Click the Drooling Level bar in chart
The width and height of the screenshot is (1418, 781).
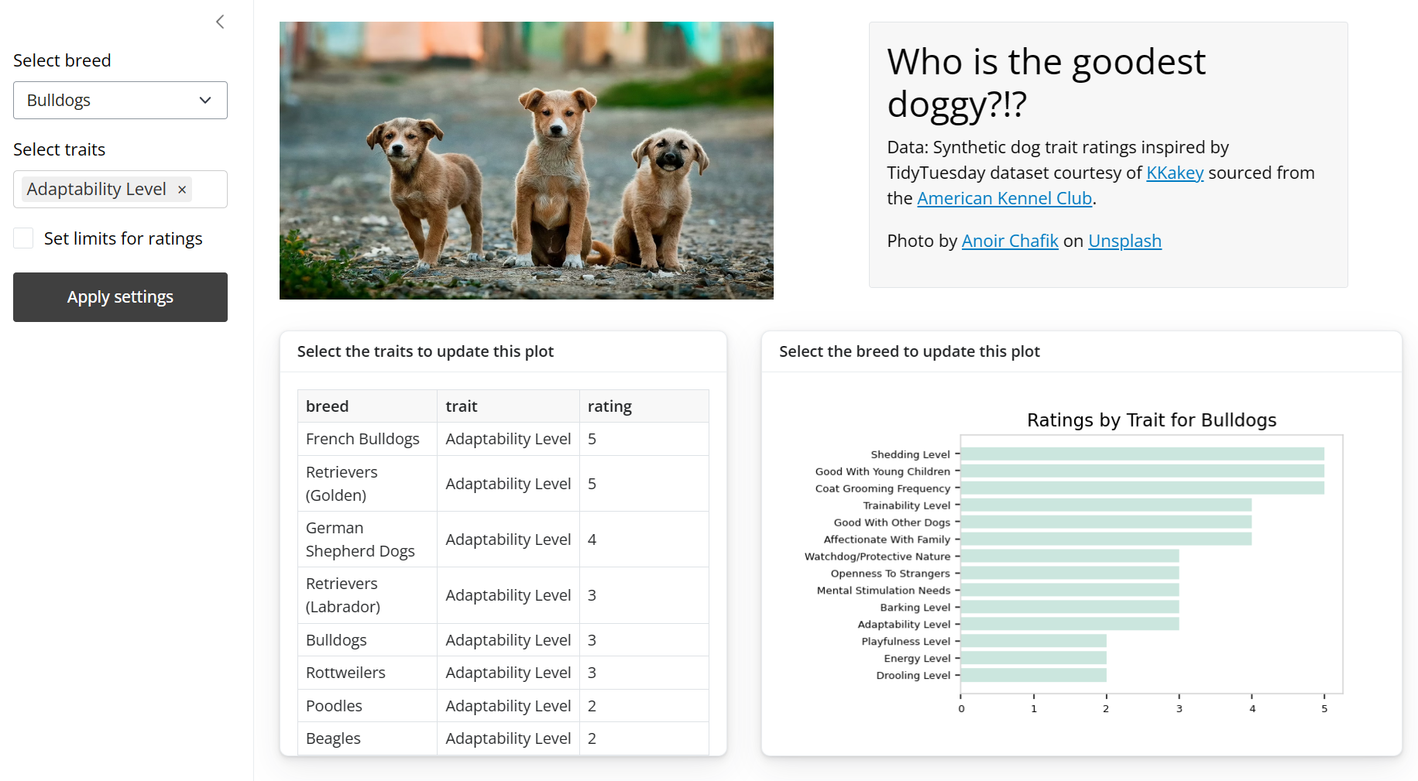click(x=1033, y=675)
